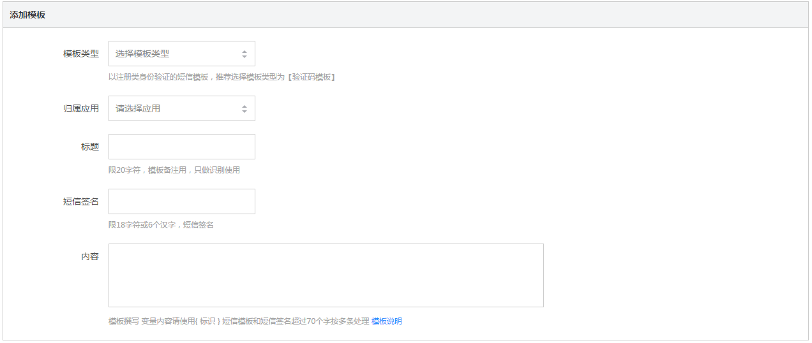Viewport: 812px width, 343px height.
Task: Click the 请选择应用 placeholder text
Action: point(138,109)
